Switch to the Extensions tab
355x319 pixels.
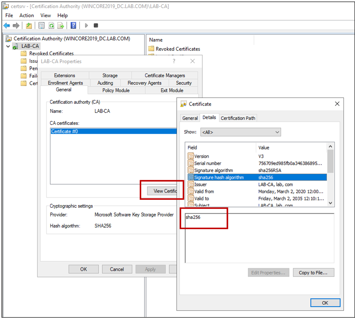click(64, 75)
